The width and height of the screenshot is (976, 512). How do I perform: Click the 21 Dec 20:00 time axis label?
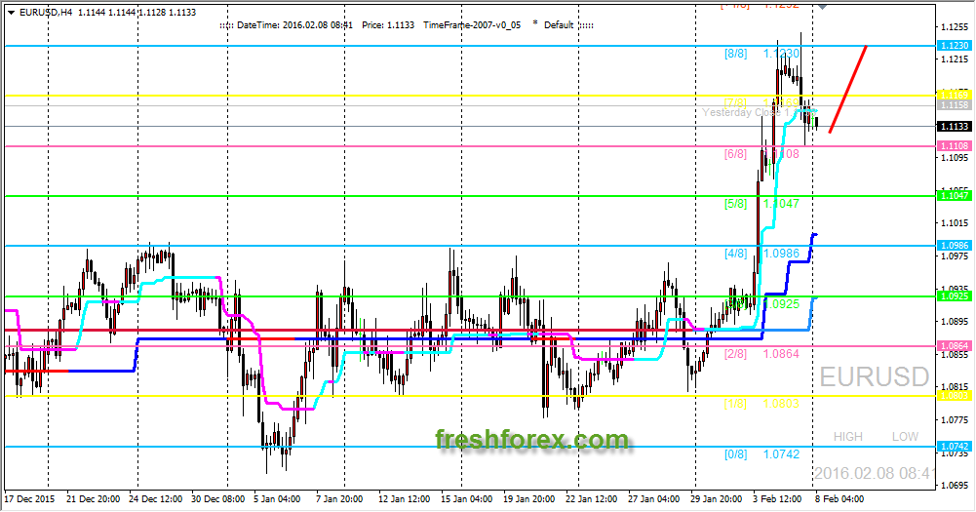94,499
